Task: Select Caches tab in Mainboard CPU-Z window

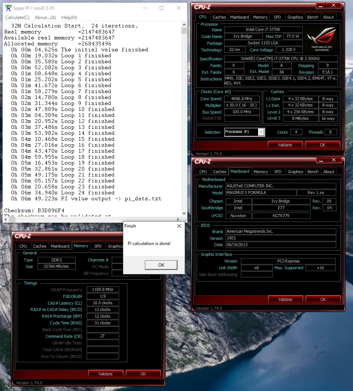Action: 220,172
